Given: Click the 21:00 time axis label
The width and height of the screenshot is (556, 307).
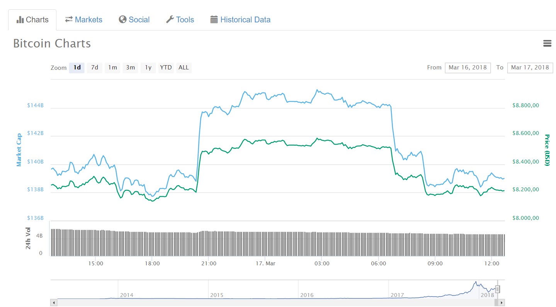Looking at the screenshot, I should pos(209,263).
